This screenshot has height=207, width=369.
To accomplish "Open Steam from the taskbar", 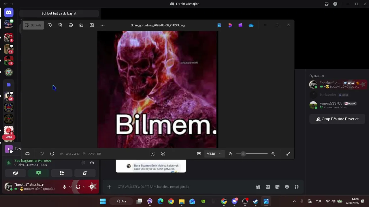I will pyautogui.click(x=255, y=201).
